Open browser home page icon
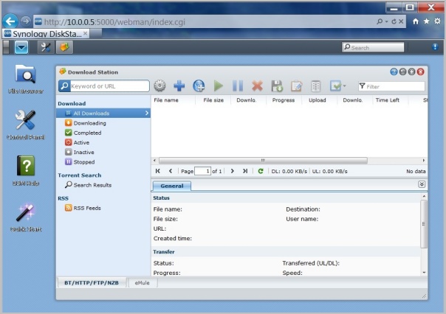This screenshot has height=314, width=446. pos(416,21)
